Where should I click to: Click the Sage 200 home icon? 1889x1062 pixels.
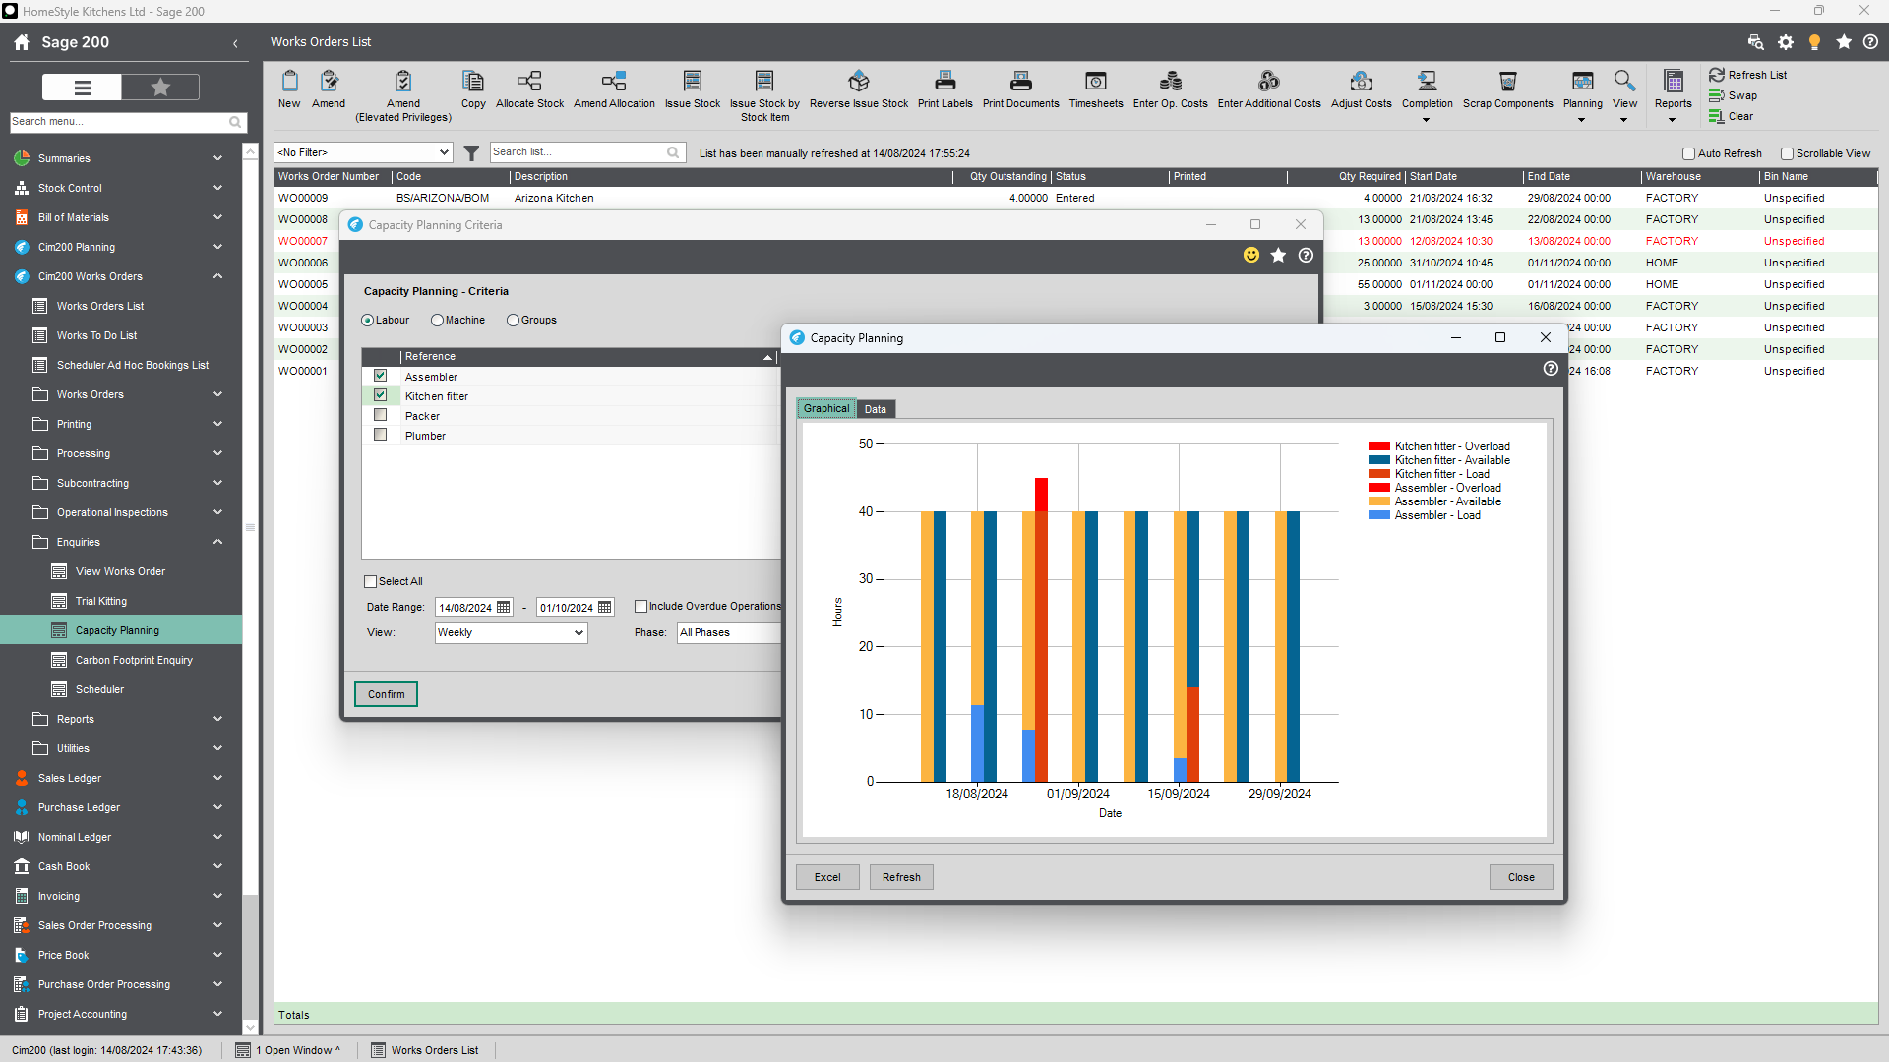point(22,42)
